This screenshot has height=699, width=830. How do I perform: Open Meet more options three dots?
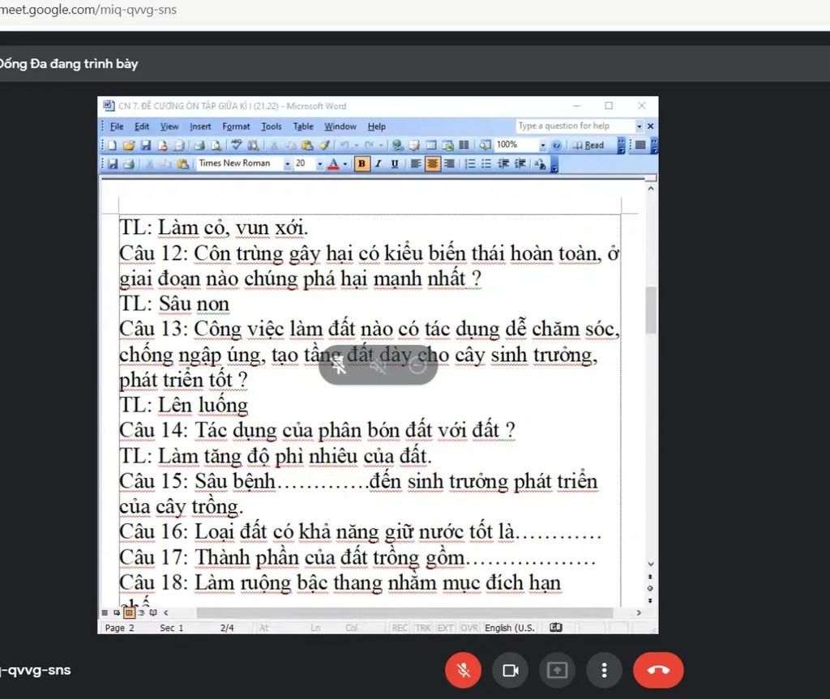[x=604, y=671]
